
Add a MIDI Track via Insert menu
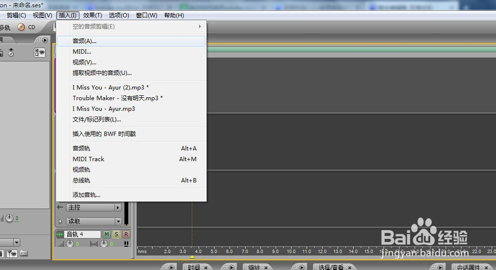(x=131, y=159)
